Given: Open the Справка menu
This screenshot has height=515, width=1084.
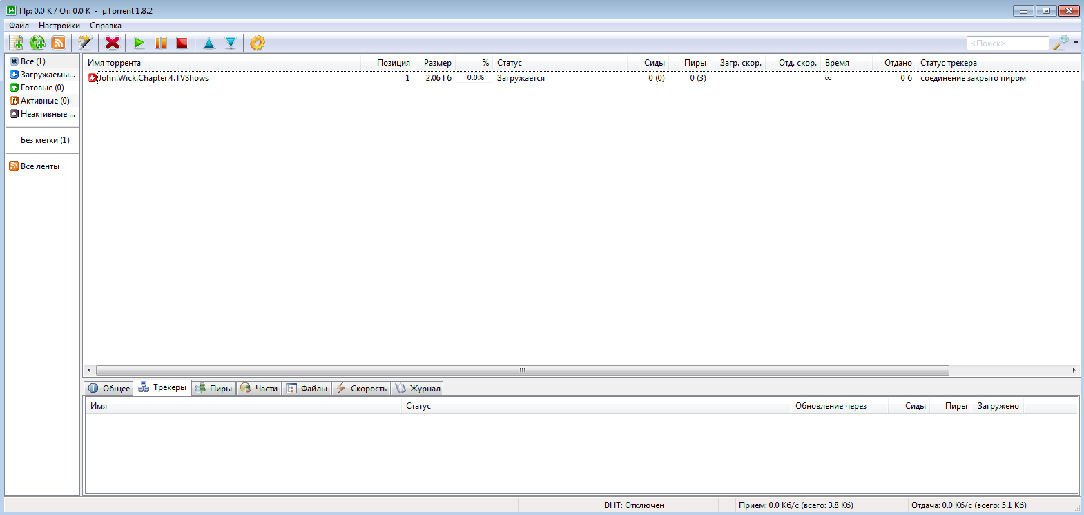Looking at the screenshot, I should pyautogui.click(x=106, y=26).
